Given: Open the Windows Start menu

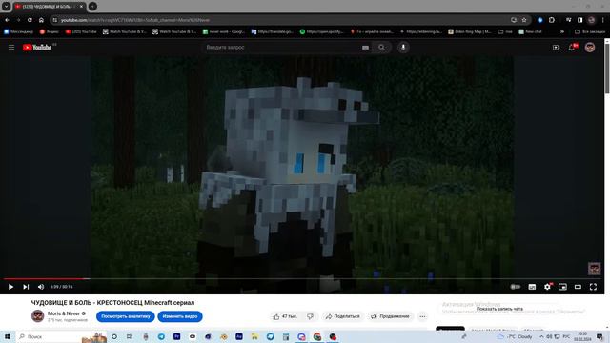Looking at the screenshot, I should pyautogui.click(x=8, y=336).
